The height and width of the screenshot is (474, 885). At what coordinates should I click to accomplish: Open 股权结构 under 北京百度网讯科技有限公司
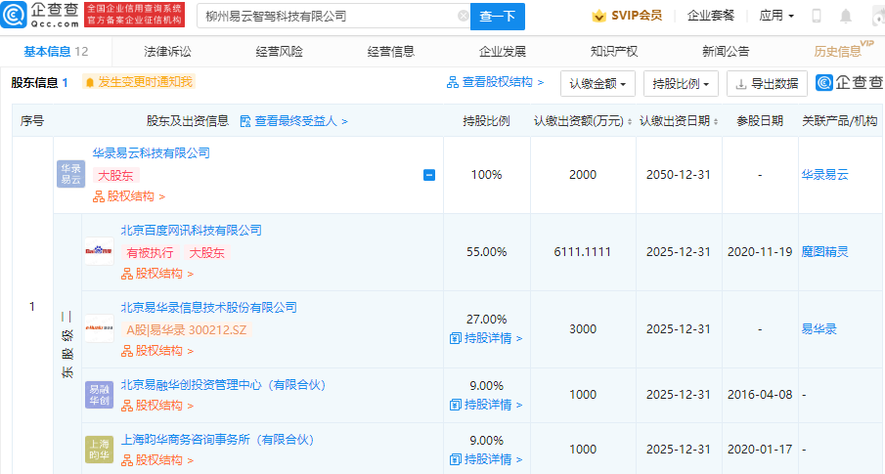pyautogui.click(x=156, y=274)
